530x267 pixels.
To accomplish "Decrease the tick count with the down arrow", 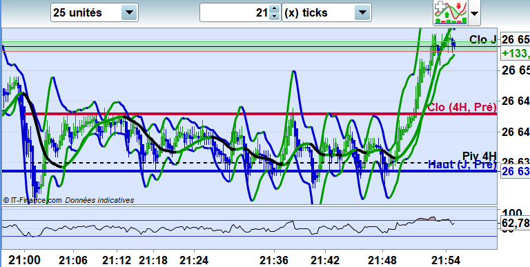I will pyautogui.click(x=275, y=17).
